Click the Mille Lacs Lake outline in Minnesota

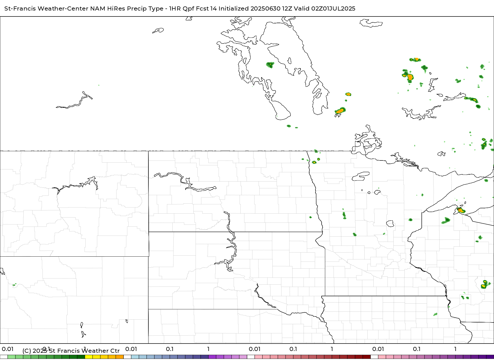[390, 223]
